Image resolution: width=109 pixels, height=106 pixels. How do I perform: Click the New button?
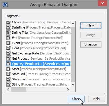(x=91, y=25)
